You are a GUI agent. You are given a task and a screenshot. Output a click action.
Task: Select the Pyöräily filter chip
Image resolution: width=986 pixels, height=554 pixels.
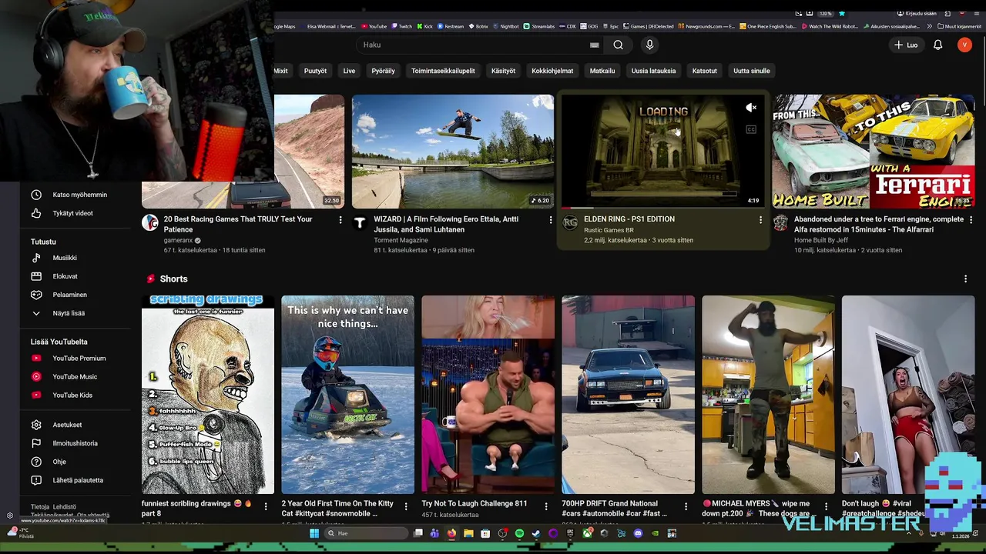click(x=383, y=71)
